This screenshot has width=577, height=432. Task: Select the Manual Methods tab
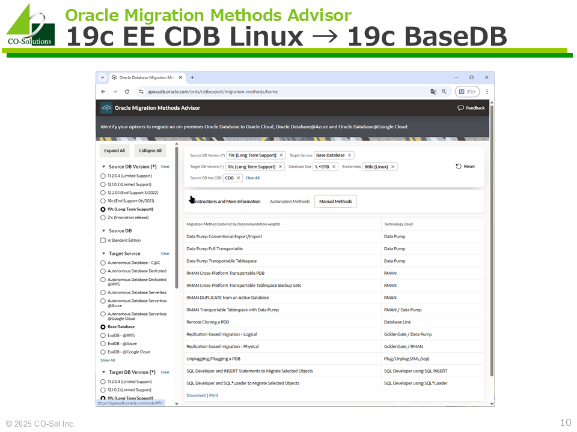335,202
